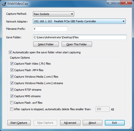Click the WebVideoCap app icon in title bar
134x131 pixels.
[4, 4]
